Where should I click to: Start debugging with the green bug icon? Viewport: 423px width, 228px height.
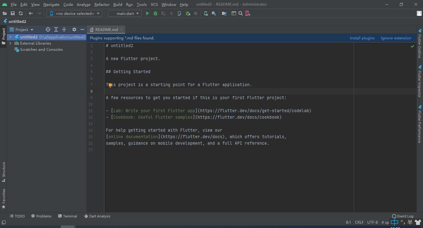pyautogui.click(x=155, y=13)
